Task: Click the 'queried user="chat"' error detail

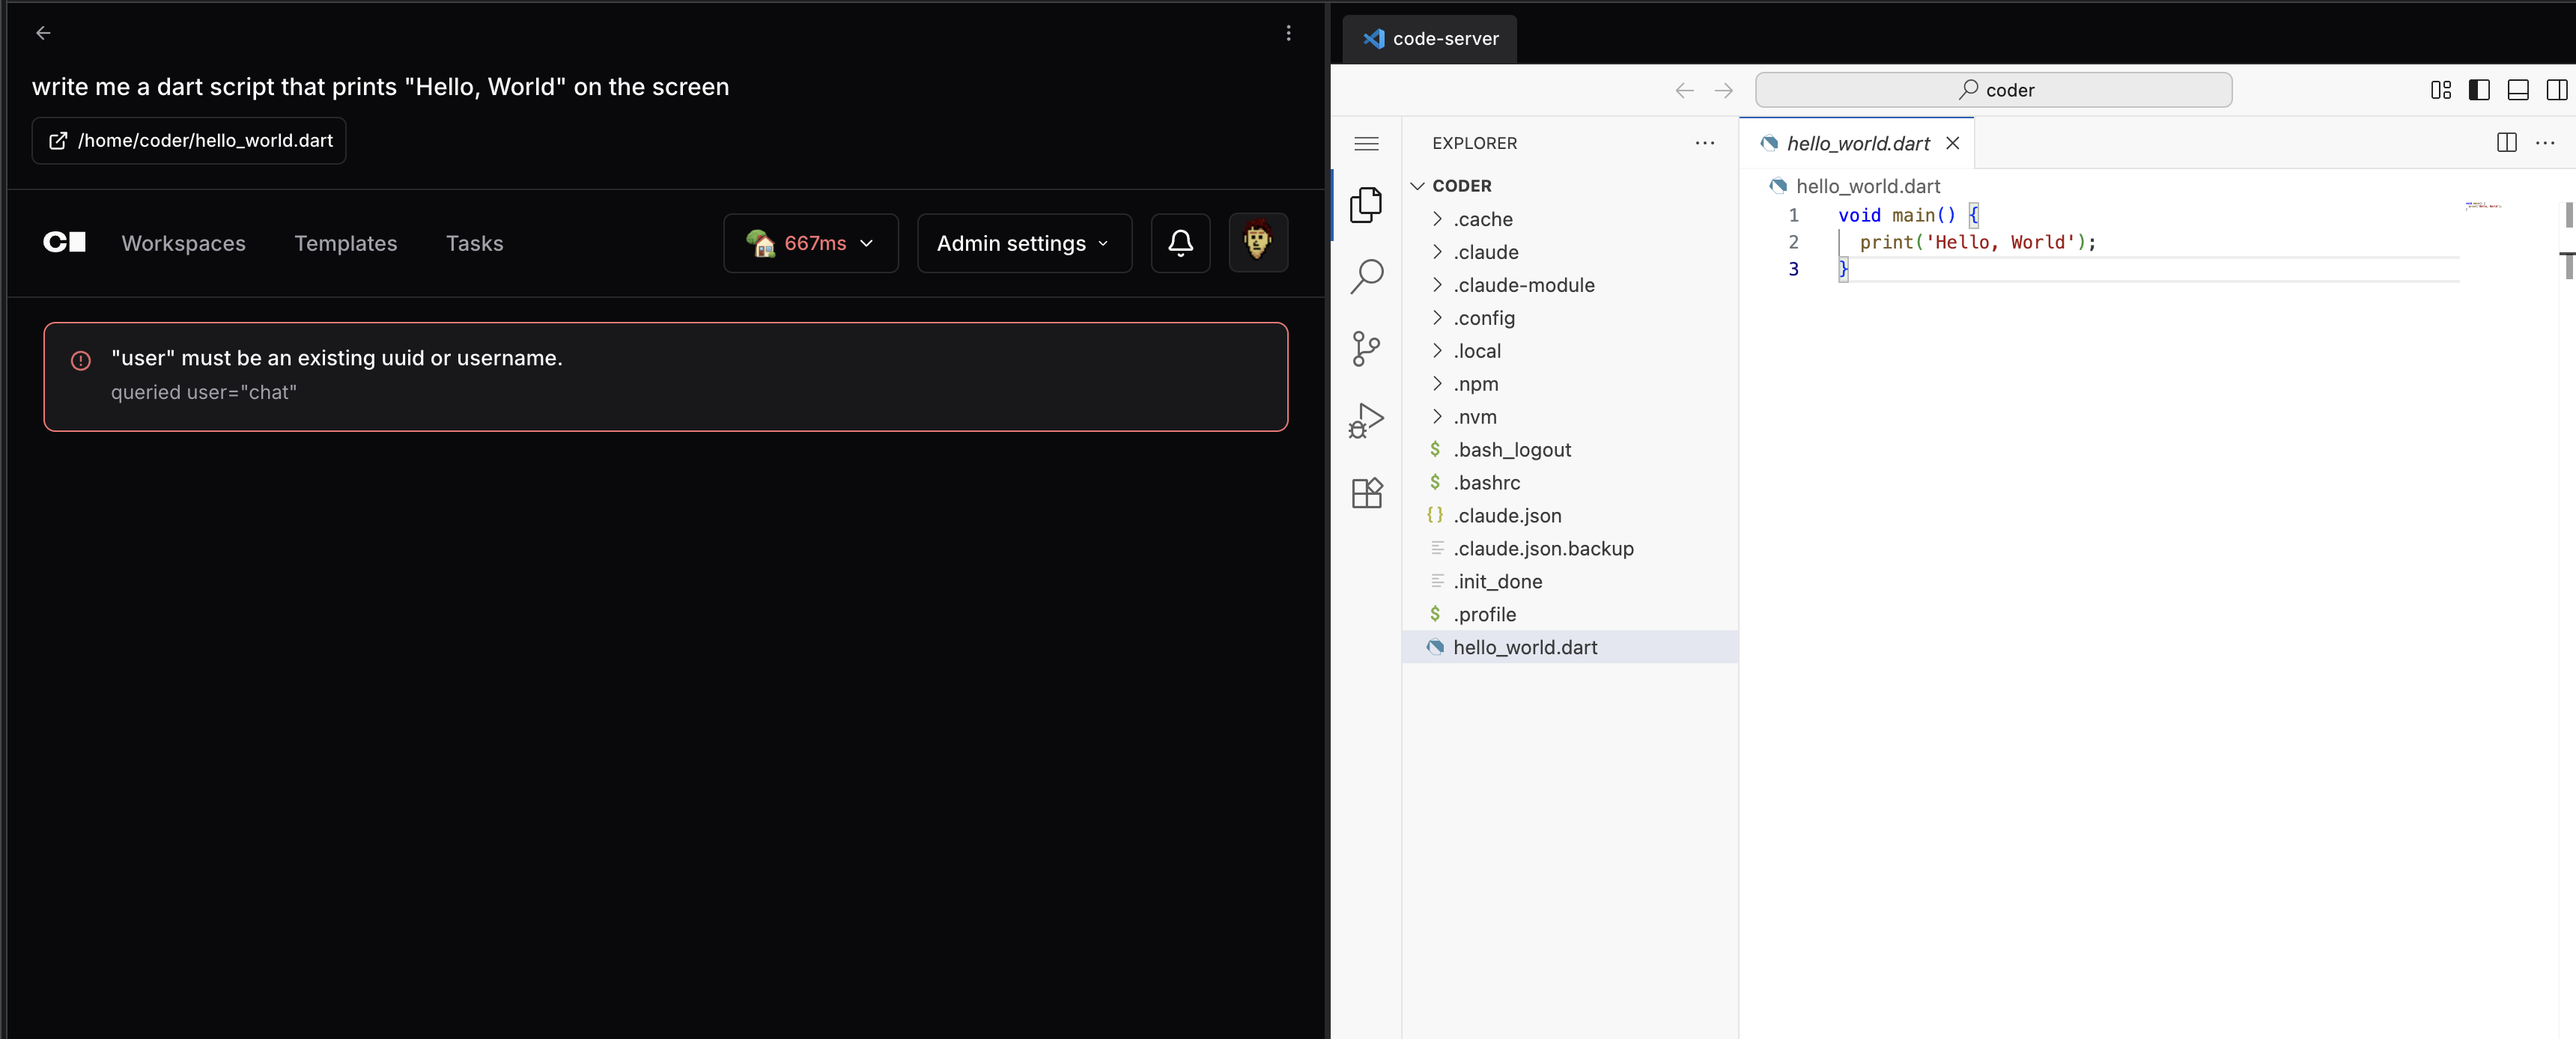Action: [x=204, y=393]
